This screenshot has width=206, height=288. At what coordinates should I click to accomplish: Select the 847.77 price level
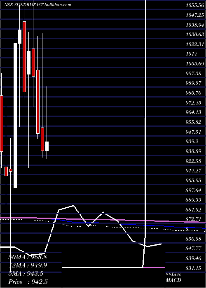point(193,249)
